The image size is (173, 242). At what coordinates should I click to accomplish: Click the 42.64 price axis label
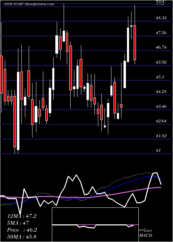pos(161,121)
